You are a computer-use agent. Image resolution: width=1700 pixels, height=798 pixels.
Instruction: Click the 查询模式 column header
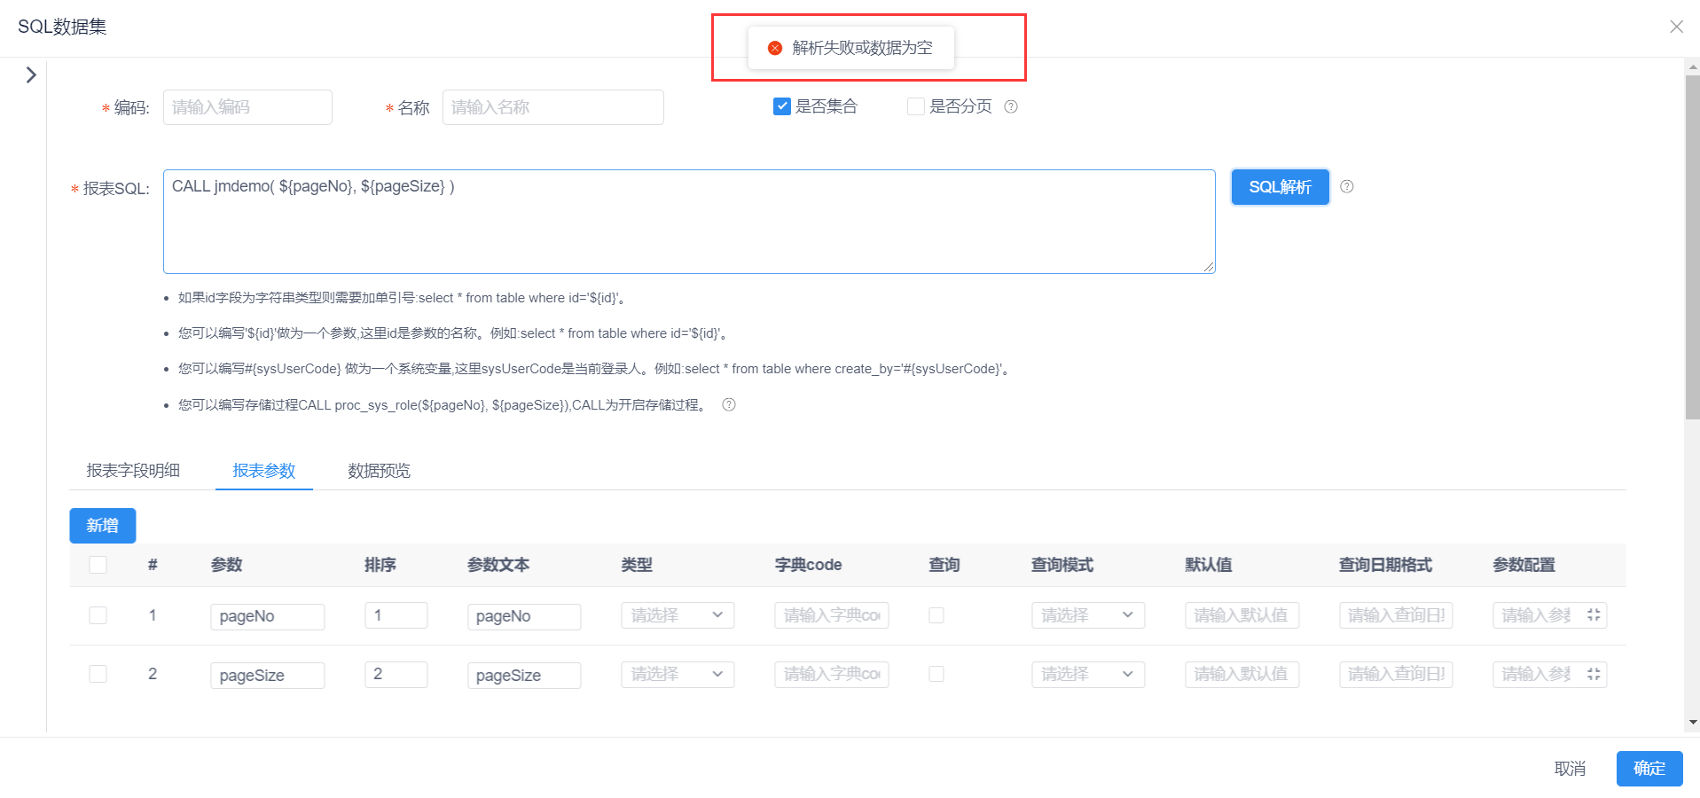(1062, 565)
